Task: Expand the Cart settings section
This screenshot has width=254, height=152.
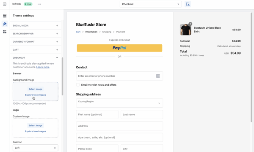Action: [x=35, y=50]
